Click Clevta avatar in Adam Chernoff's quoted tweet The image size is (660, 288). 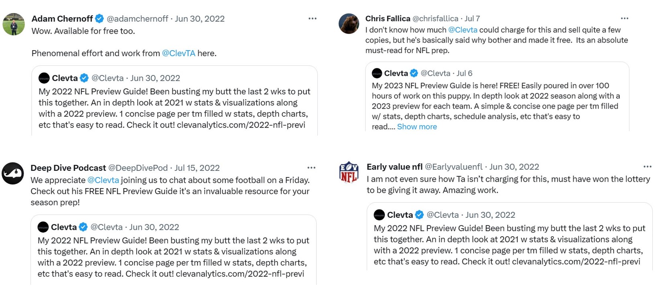pyautogui.click(x=44, y=78)
